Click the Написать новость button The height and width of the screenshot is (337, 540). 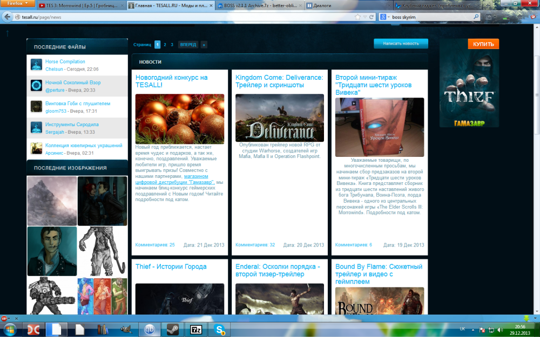[401, 44]
